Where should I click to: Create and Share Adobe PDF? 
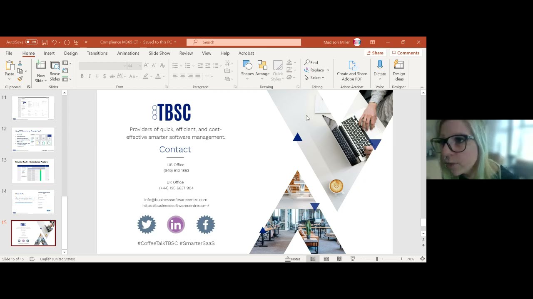coord(352,71)
